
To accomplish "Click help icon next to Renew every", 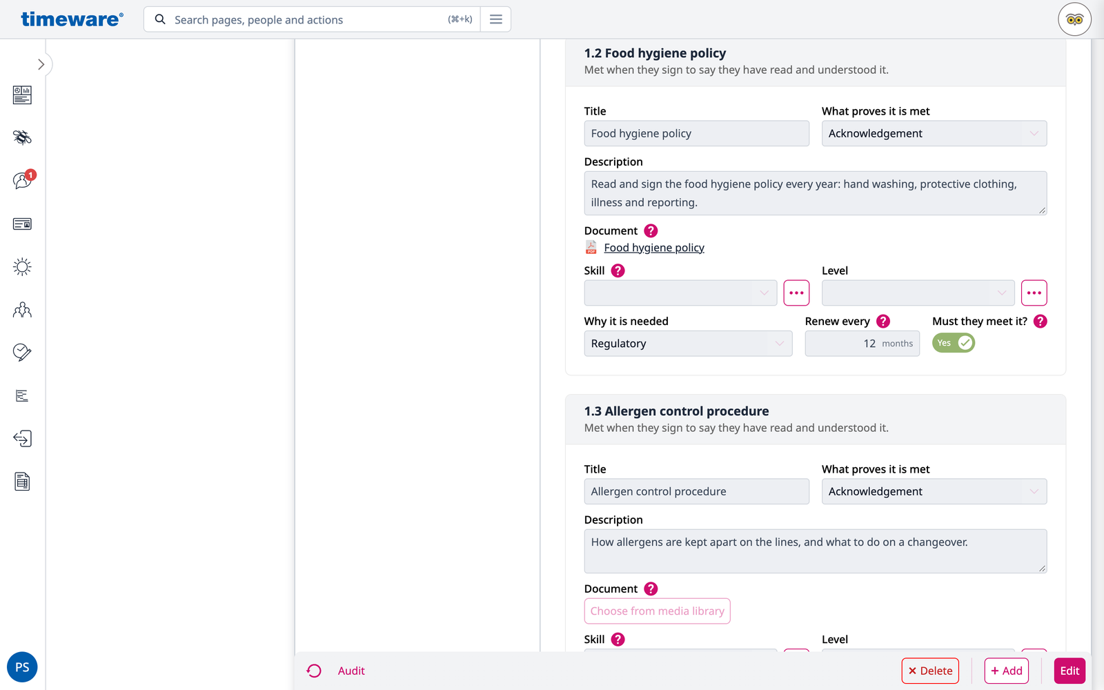I will point(883,322).
